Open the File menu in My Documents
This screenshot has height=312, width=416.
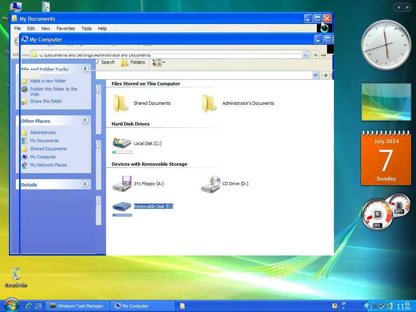[x=17, y=28]
